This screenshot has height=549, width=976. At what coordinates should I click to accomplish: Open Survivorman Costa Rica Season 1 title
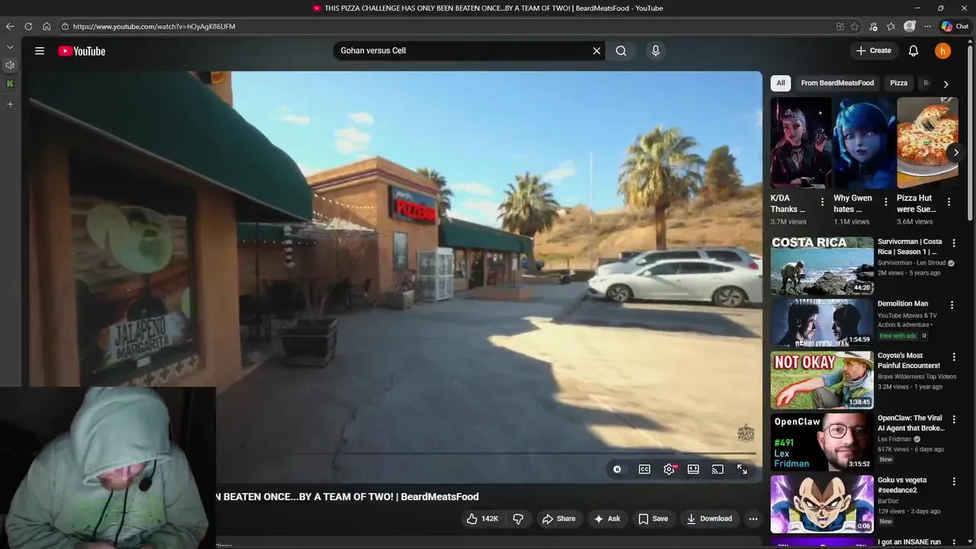point(909,246)
